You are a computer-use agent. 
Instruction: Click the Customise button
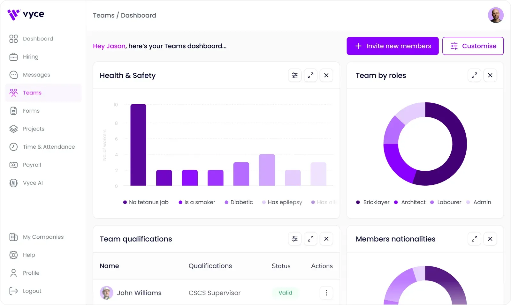pos(473,46)
